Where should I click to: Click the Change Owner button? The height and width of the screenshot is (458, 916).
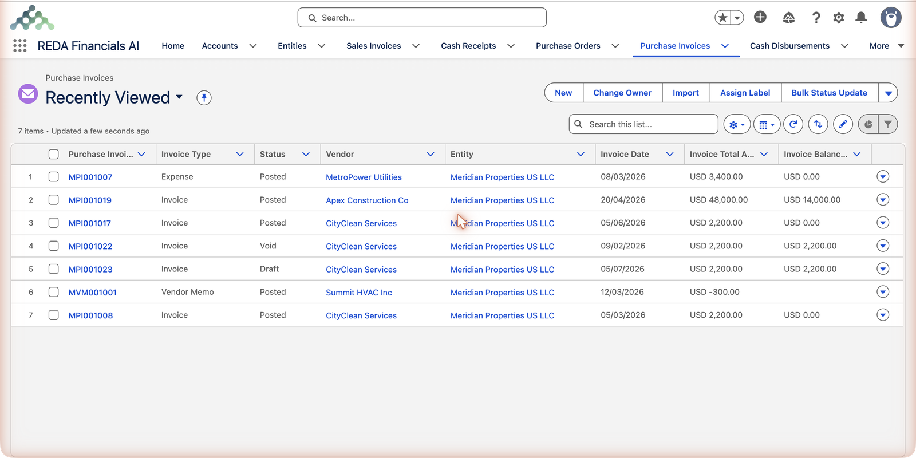[622, 93]
